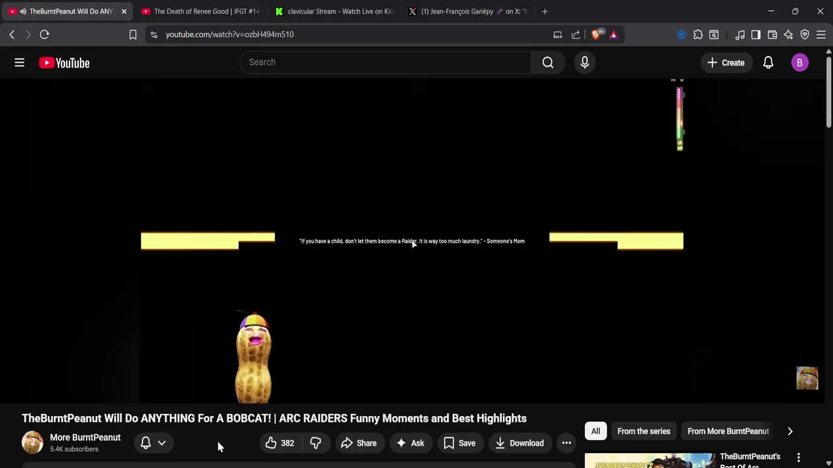The image size is (833, 468).
Task: Open the YouTube guide hamburger menu
Action: click(x=20, y=62)
